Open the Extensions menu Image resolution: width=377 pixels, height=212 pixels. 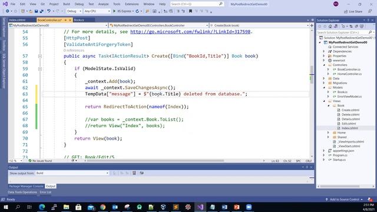point(132,4)
